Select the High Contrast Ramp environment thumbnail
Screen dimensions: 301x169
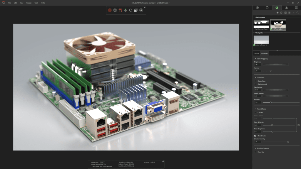(x=261, y=24)
